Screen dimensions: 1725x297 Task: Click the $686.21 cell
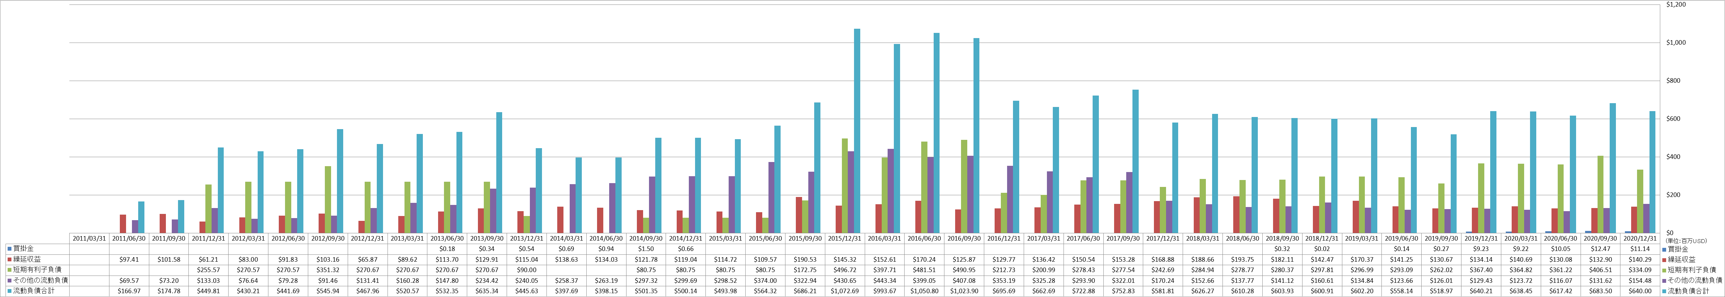click(x=806, y=291)
